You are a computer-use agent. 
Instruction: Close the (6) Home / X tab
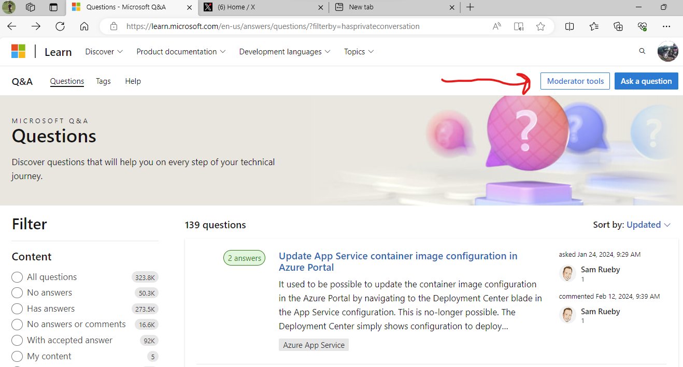coord(320,7)
